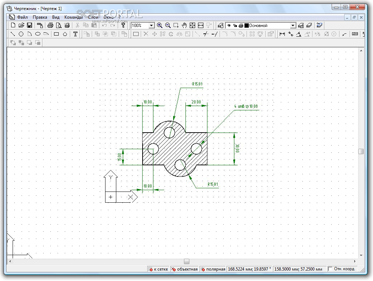Activate the rectangular selection frame tool
Screen dimensions: 373x281
point(136,34)
